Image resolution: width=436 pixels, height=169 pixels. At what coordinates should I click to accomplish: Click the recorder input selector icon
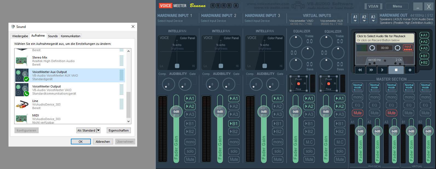[408, 48]
